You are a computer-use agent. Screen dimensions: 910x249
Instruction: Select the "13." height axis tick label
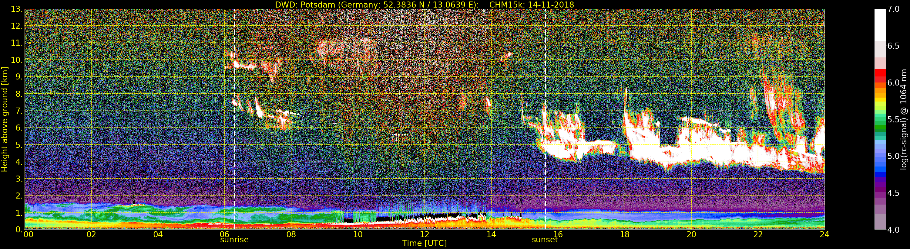click(x=17, y=9)
